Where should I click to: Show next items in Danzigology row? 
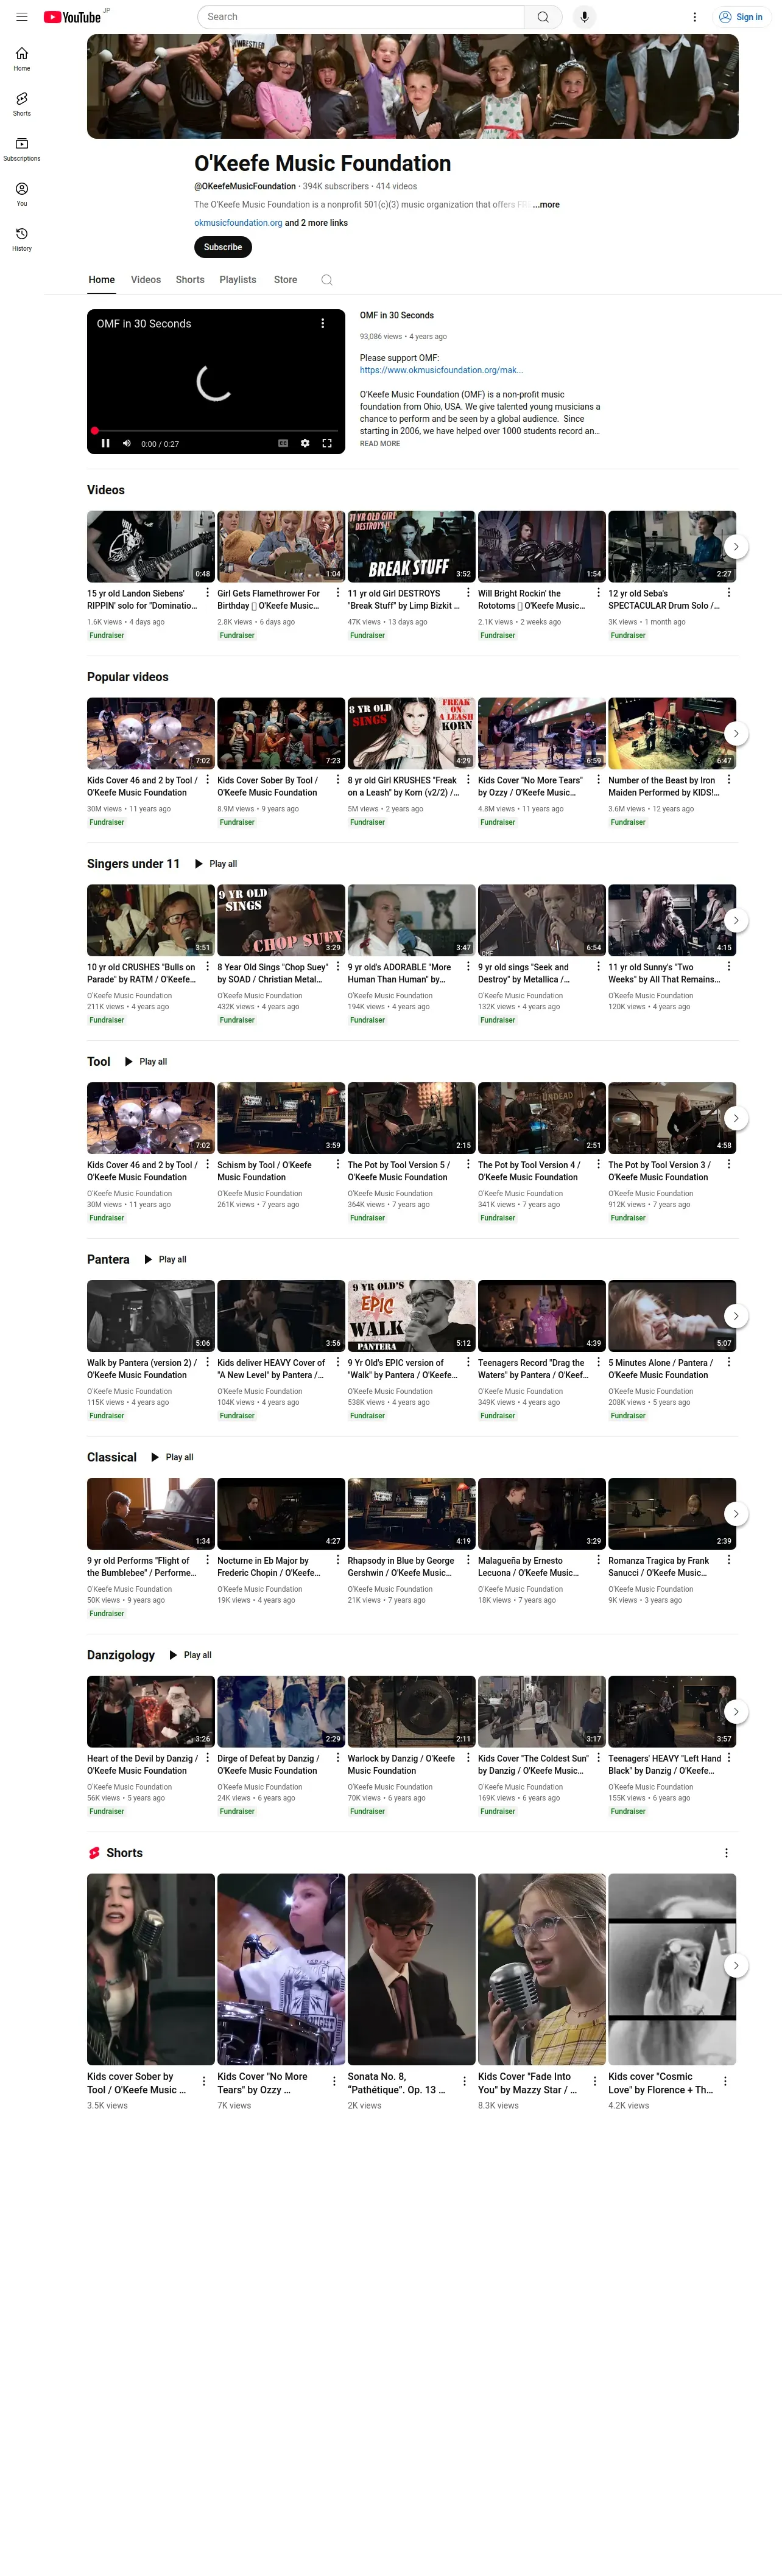(736, 1712)
